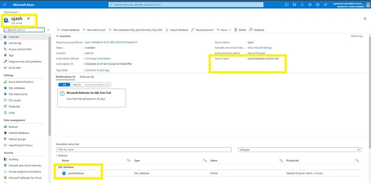This screenshot has width=371, height=183.
Task: Click the SQL databases menu icon
Action: coord(5,88)
